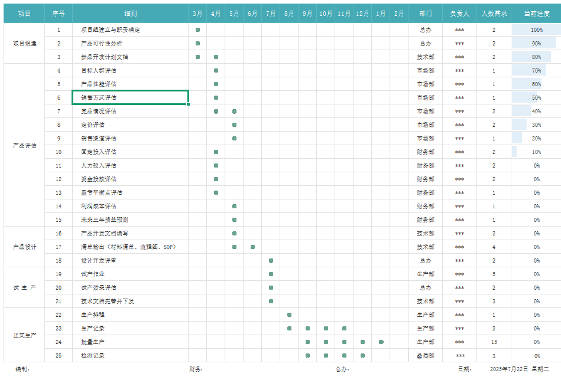Click the 100% progress bar cell

coord(536,30)
